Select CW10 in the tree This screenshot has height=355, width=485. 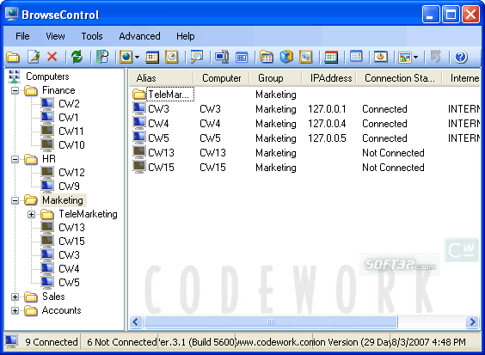[71, 144]
